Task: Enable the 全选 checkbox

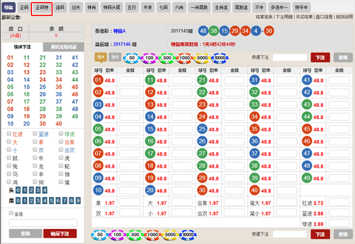Action: [9, 214]
